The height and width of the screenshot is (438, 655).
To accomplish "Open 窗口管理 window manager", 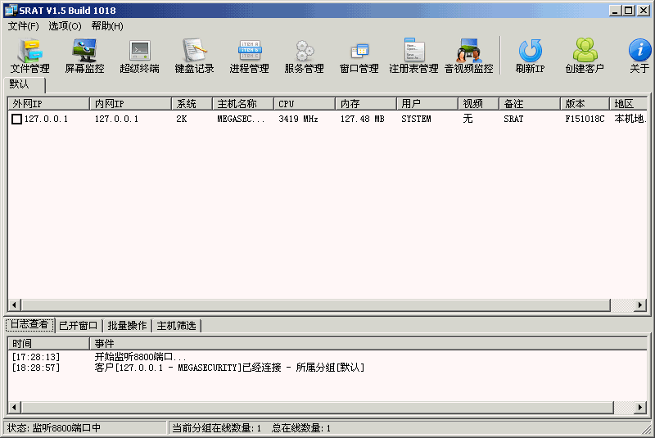I will pos(359,56).
